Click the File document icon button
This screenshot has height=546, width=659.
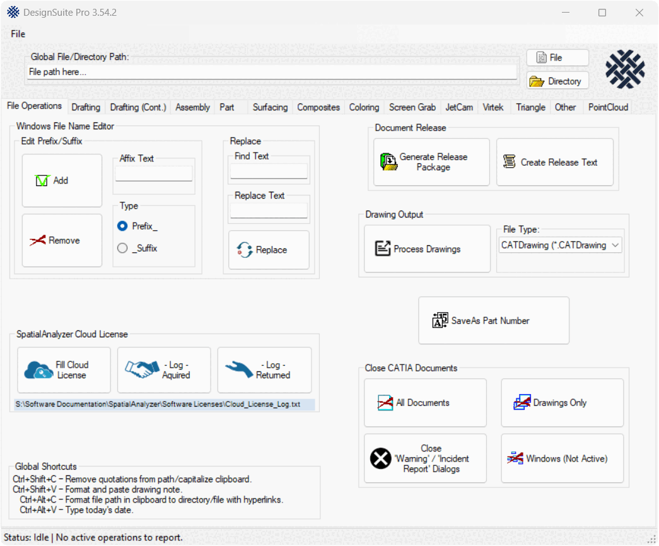point(557,57)
